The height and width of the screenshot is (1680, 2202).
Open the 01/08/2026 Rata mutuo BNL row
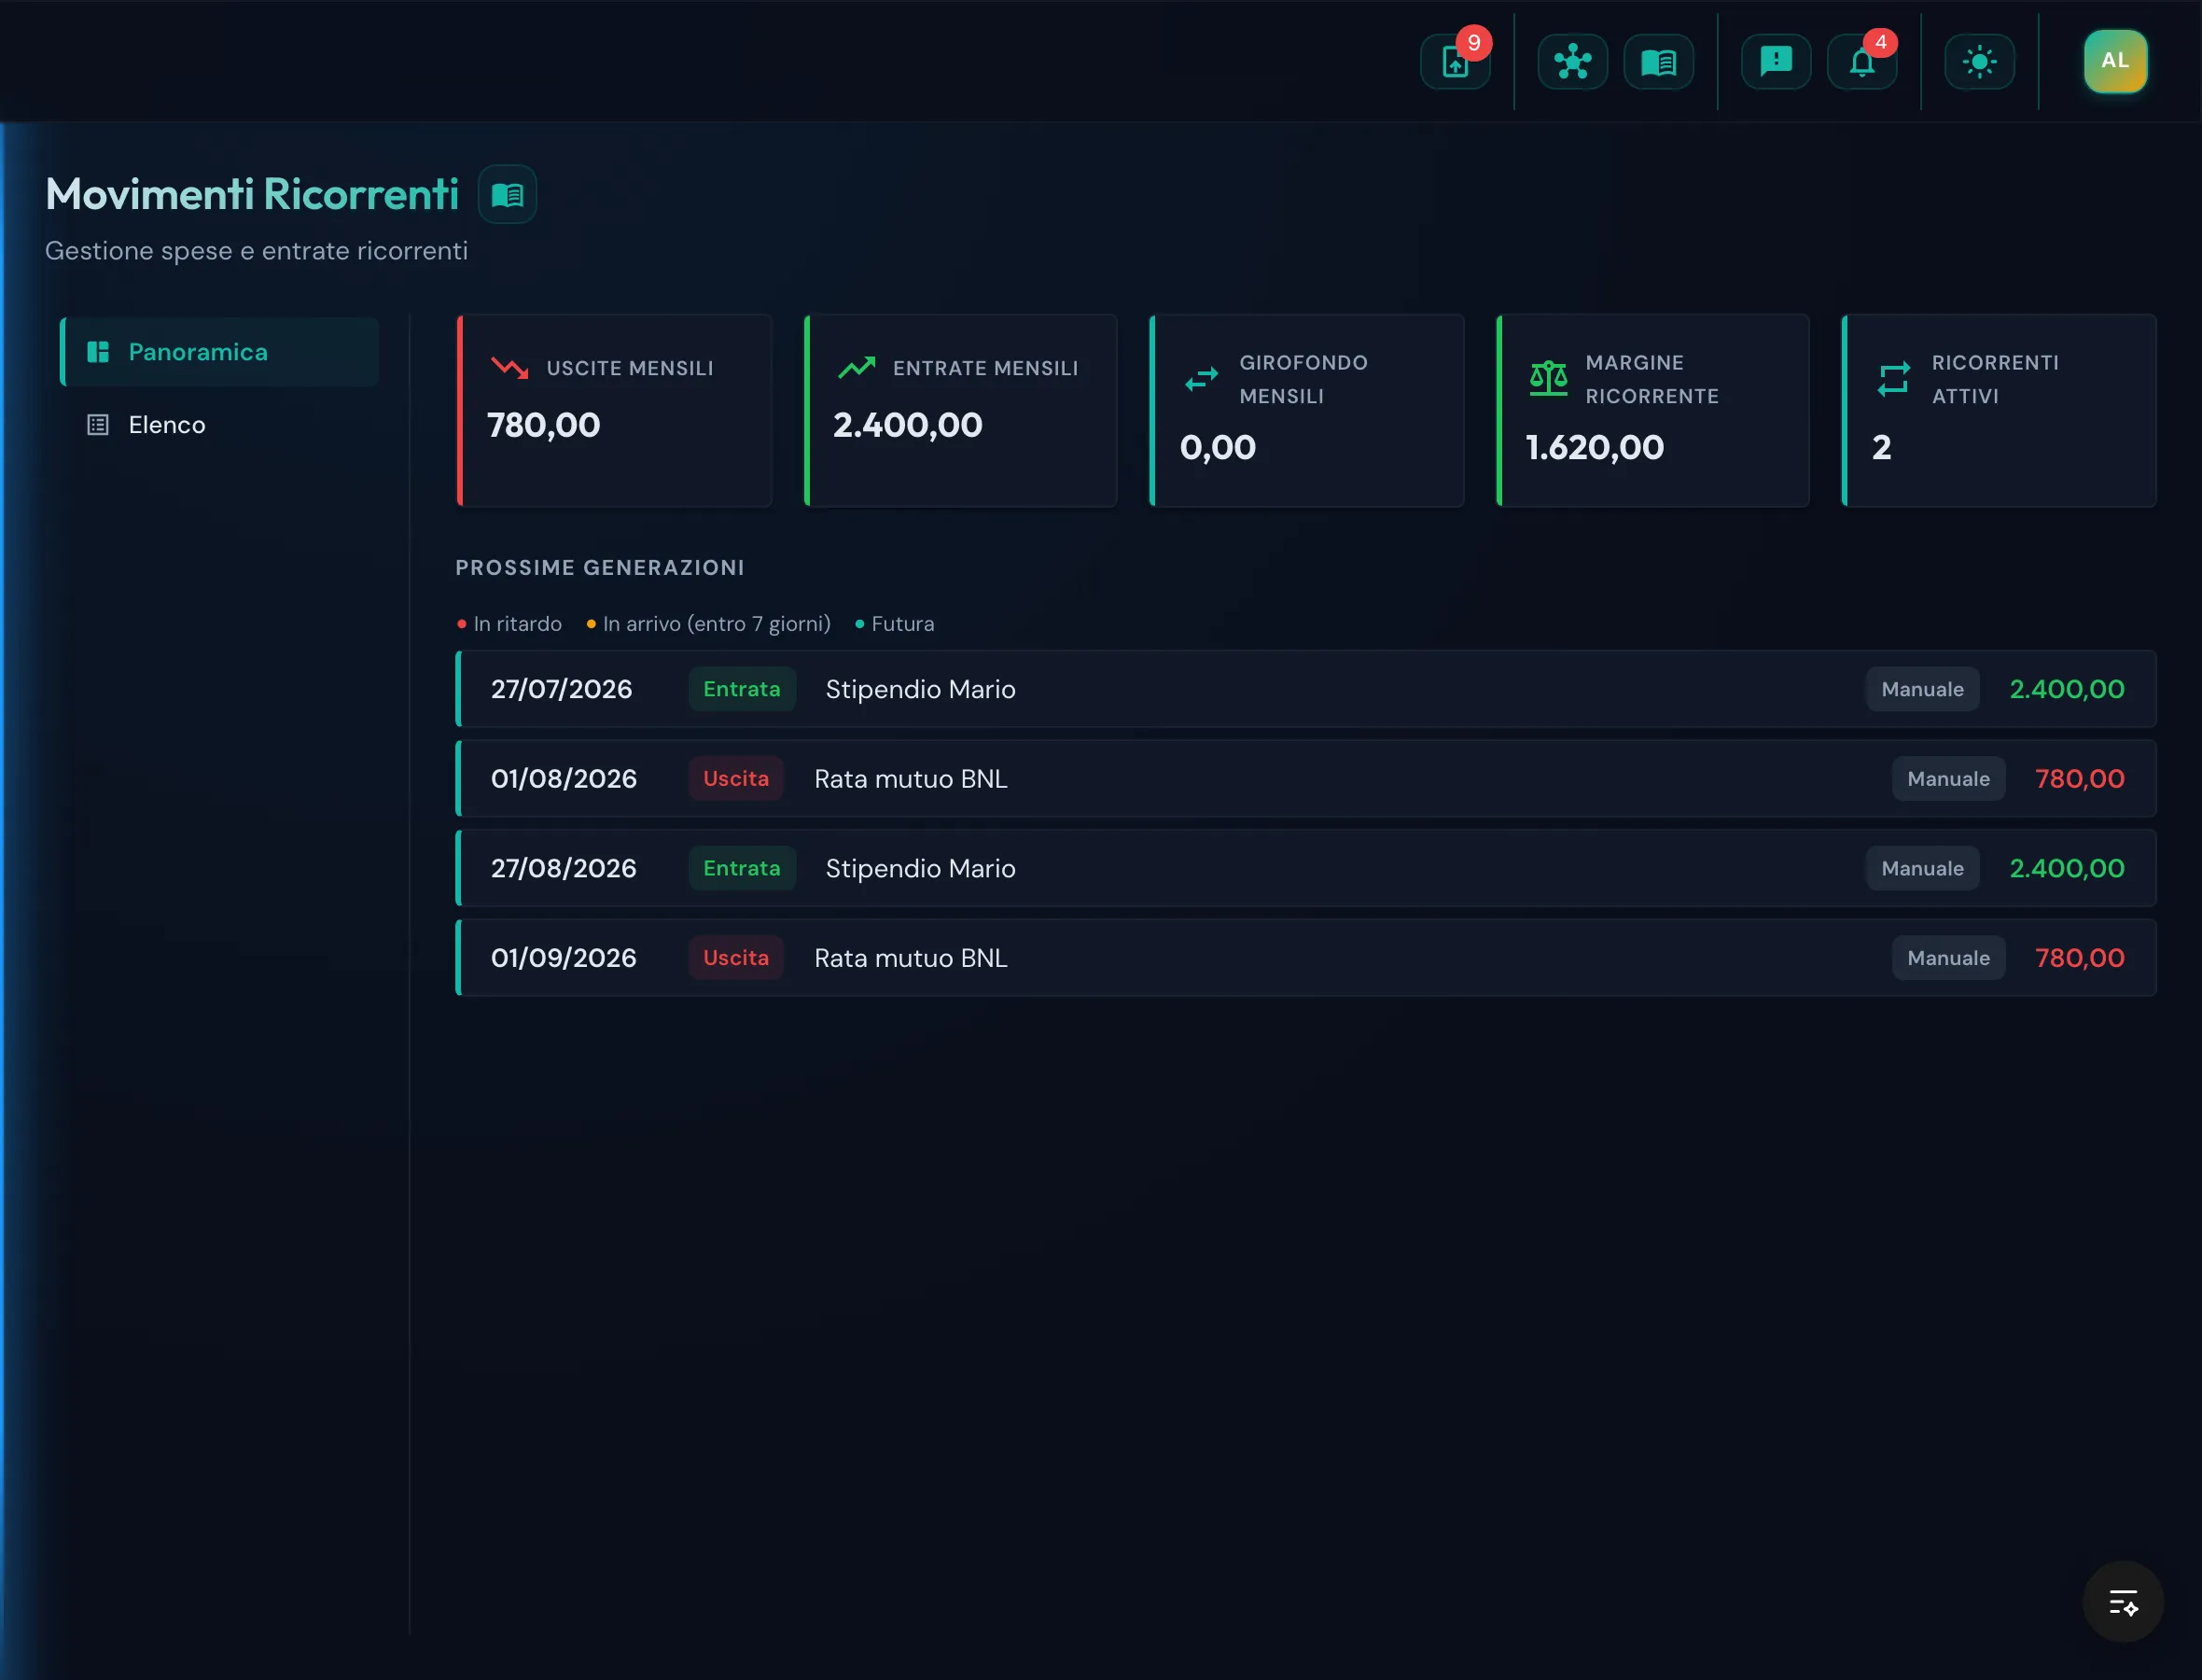coord(1305,779)
